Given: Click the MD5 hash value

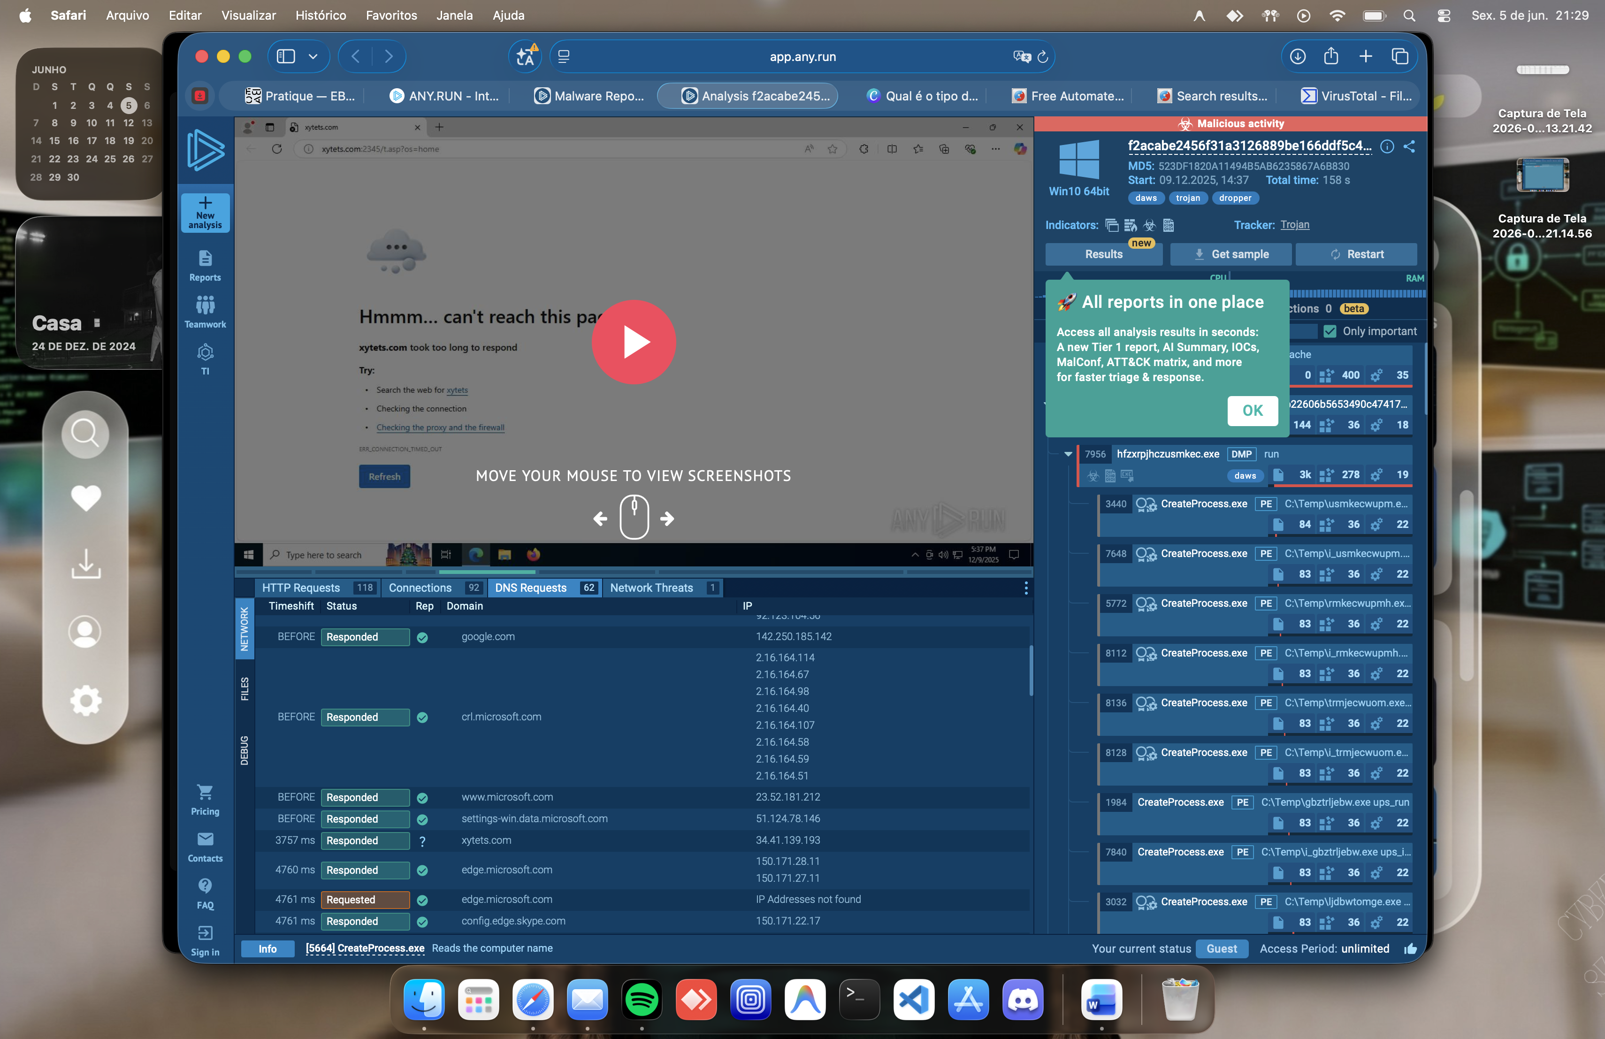Looking at the screenshot, I should point(1253,167).
